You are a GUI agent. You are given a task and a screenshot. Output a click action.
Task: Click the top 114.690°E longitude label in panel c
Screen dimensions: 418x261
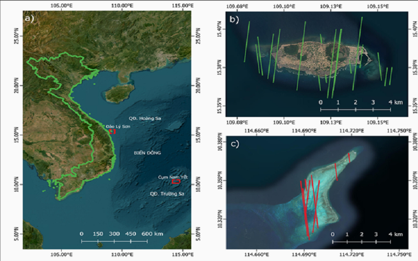click(304, 130)
